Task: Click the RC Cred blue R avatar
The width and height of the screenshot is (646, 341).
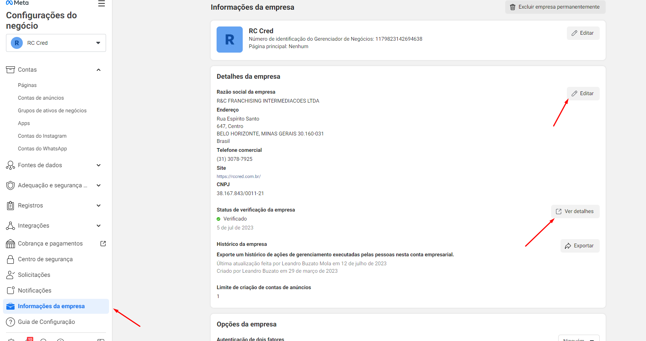Action: tap(230, 40)
